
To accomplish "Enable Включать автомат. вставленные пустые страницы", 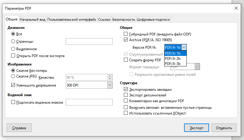I will tap(126, 107).
